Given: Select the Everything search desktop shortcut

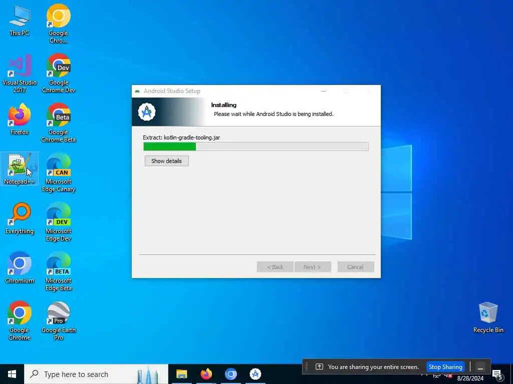Looking at the screenshot, I should (20, 218).
